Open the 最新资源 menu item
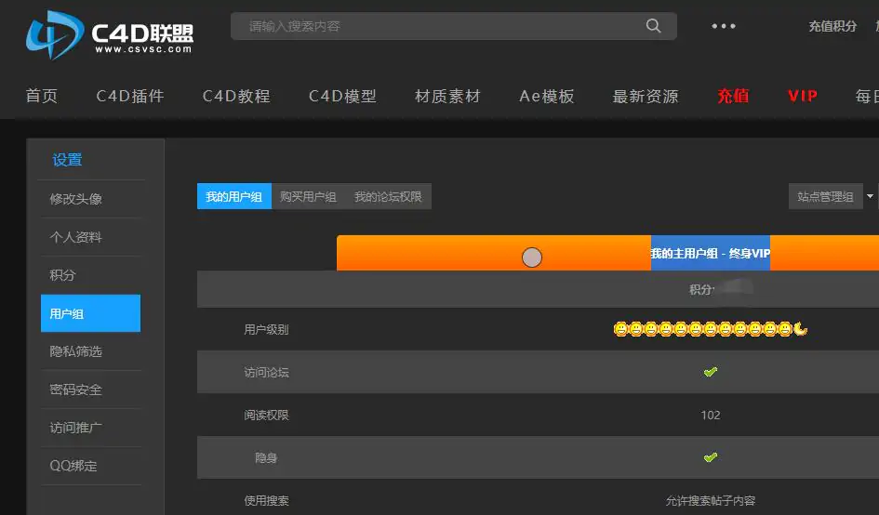Screen dimensions: 879x515 [x=646, y=96]
